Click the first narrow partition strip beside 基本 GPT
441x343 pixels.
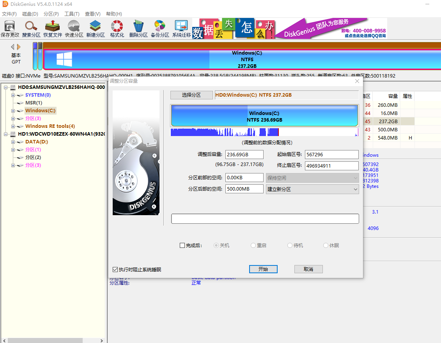coord(35,56)
